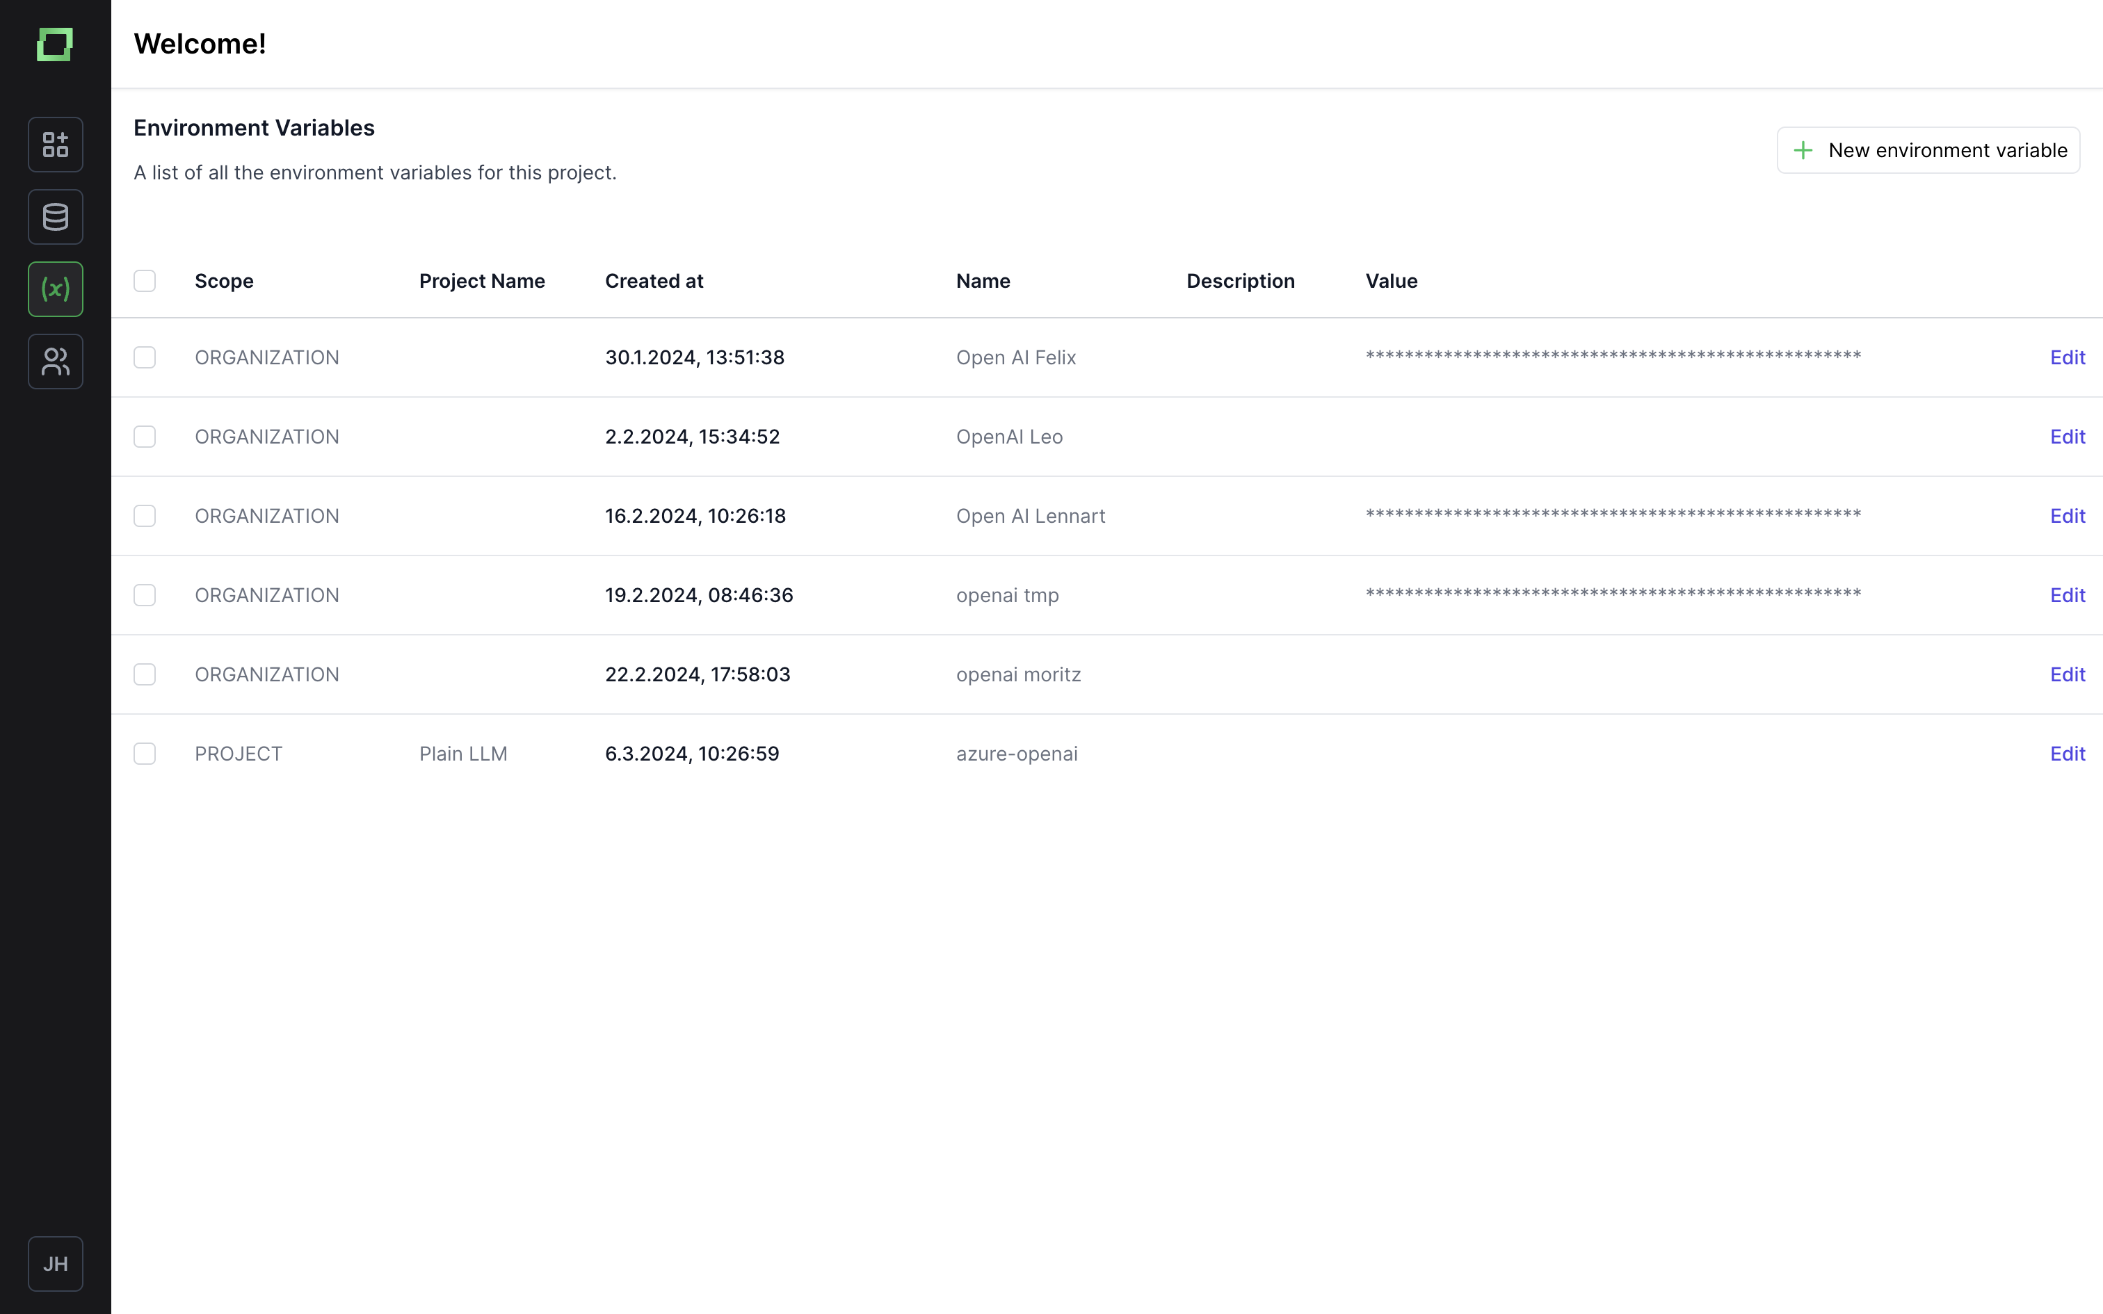The image size is (2103, 1314).
Task: Open the database icon in sidebar
Action: [56, 216]
